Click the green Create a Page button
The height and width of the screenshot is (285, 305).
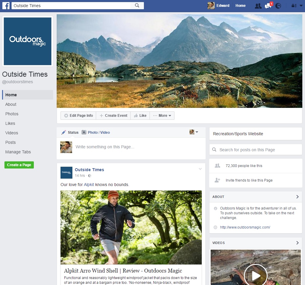(x=19, y=165)
